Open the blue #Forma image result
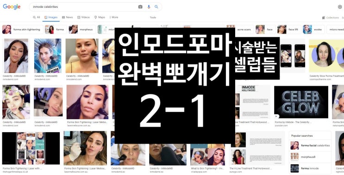The image size is (344, 175). point(48,56)
